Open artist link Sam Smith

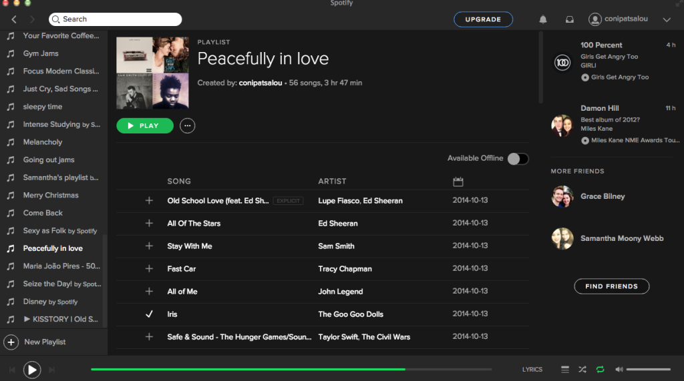pyautogui.click(x=336, y=246)
